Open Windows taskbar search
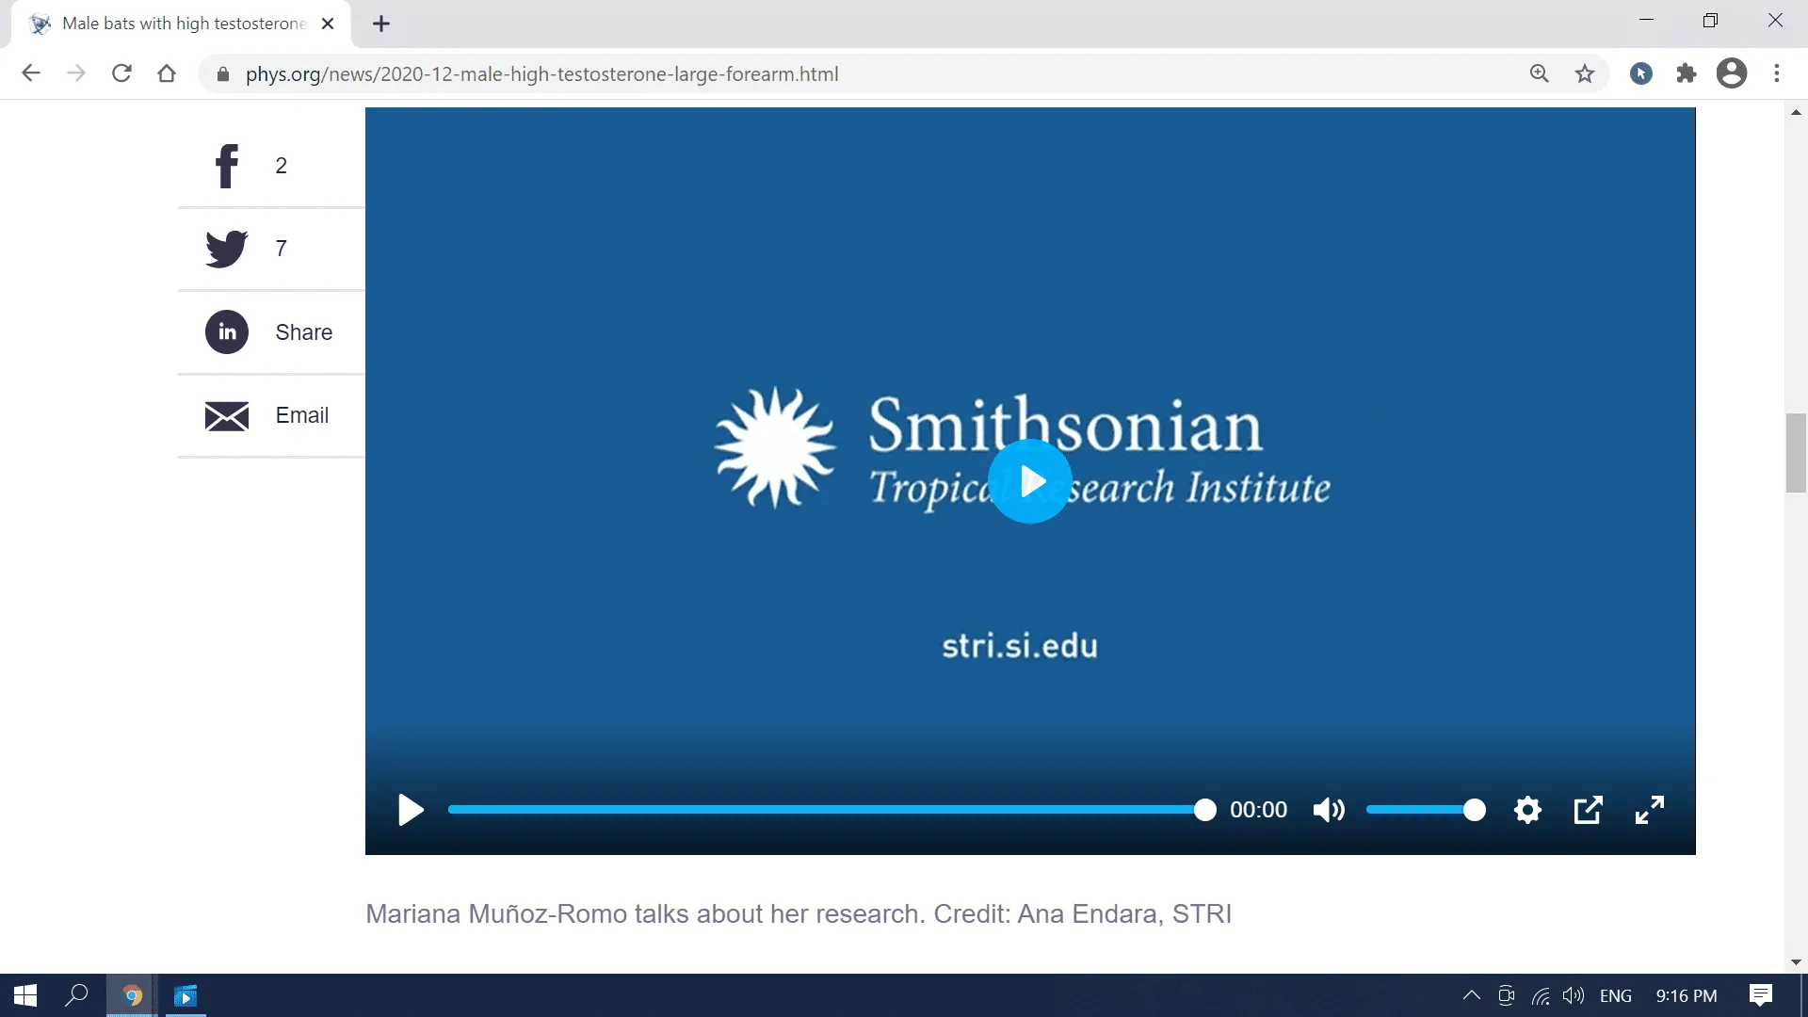 76,995
